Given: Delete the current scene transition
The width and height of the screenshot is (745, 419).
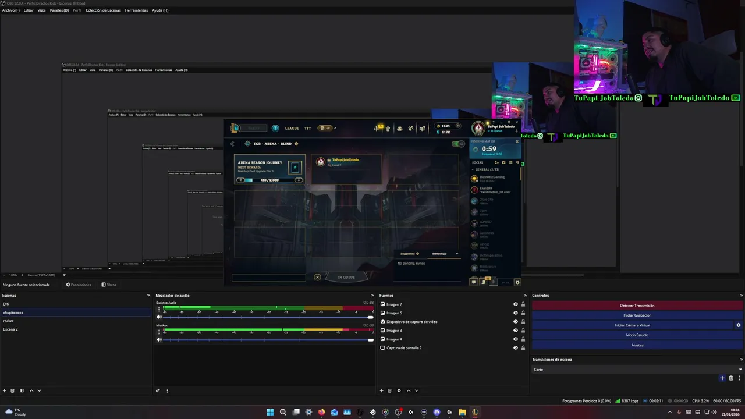Looking at the screenshot, I should 731,378.
